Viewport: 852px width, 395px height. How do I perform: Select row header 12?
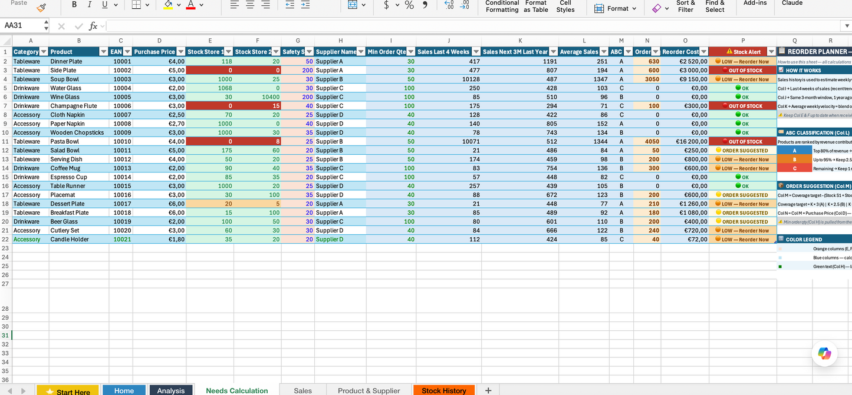tap(6, 150)
